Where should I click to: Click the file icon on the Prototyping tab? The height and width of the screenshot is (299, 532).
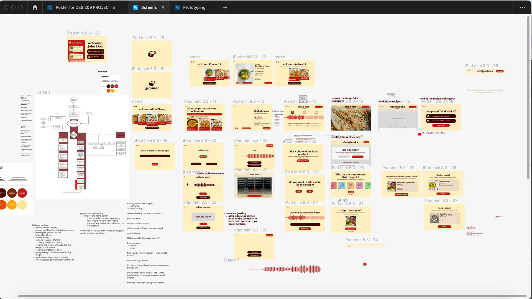pyautogui.click(x=177, y=7)
